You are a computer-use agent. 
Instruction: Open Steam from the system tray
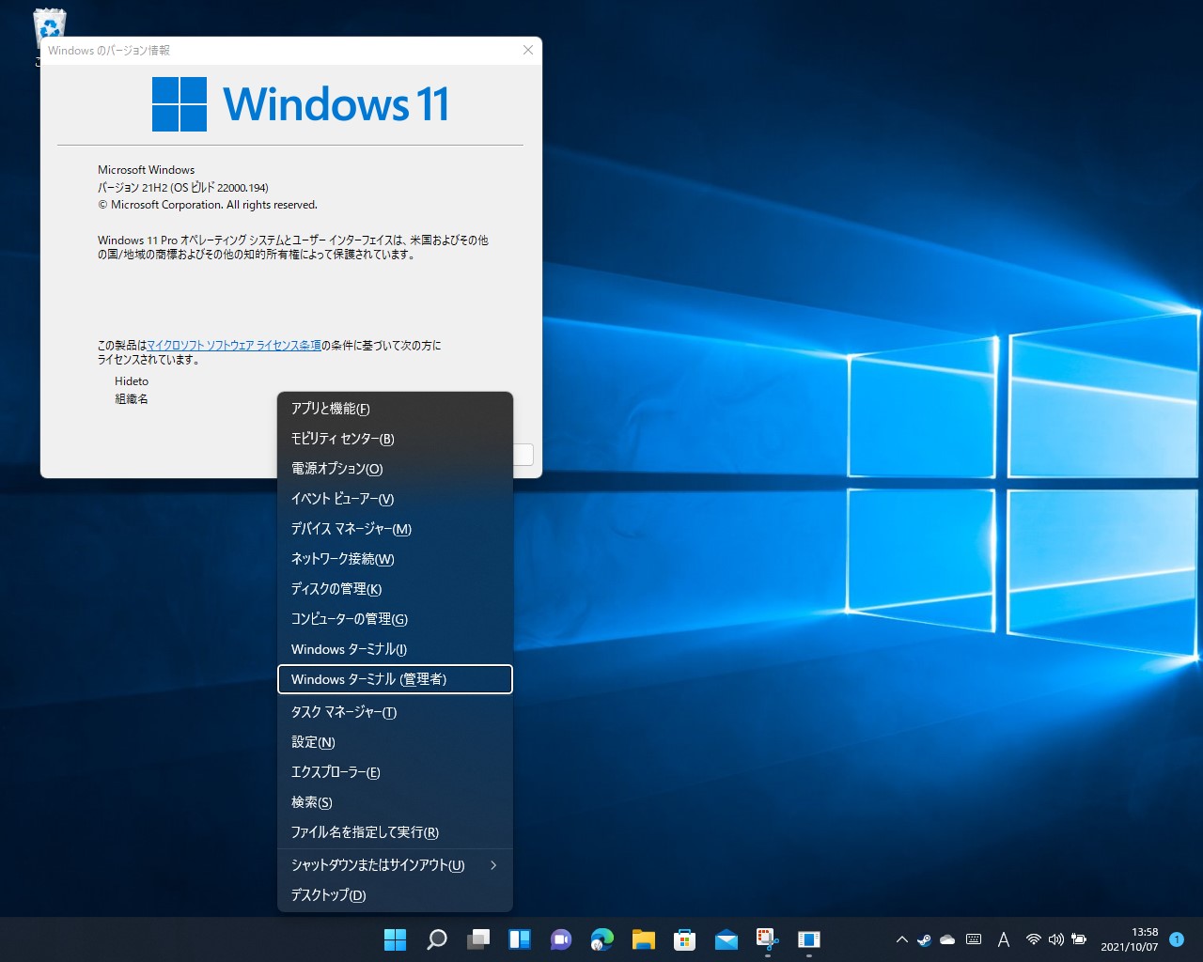[x=923, y=939]
